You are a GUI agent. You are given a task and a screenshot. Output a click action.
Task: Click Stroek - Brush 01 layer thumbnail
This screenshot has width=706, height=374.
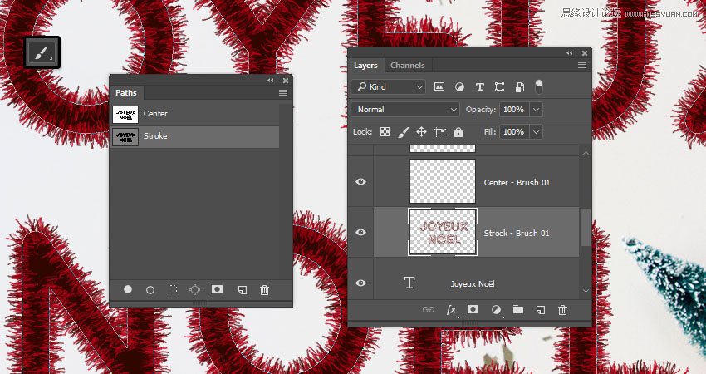pos(443,232)
